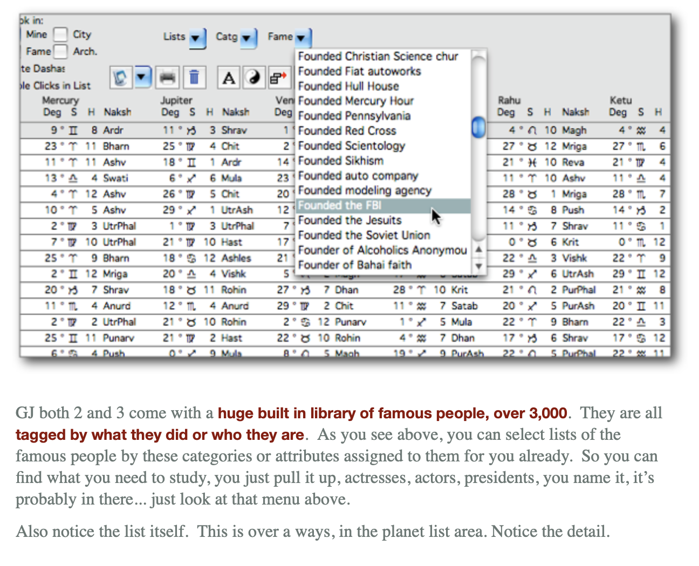The width and height of the screenshot is (699, 566).
Task: Click the scroll down arrow in Fame list
Action: 478,266
